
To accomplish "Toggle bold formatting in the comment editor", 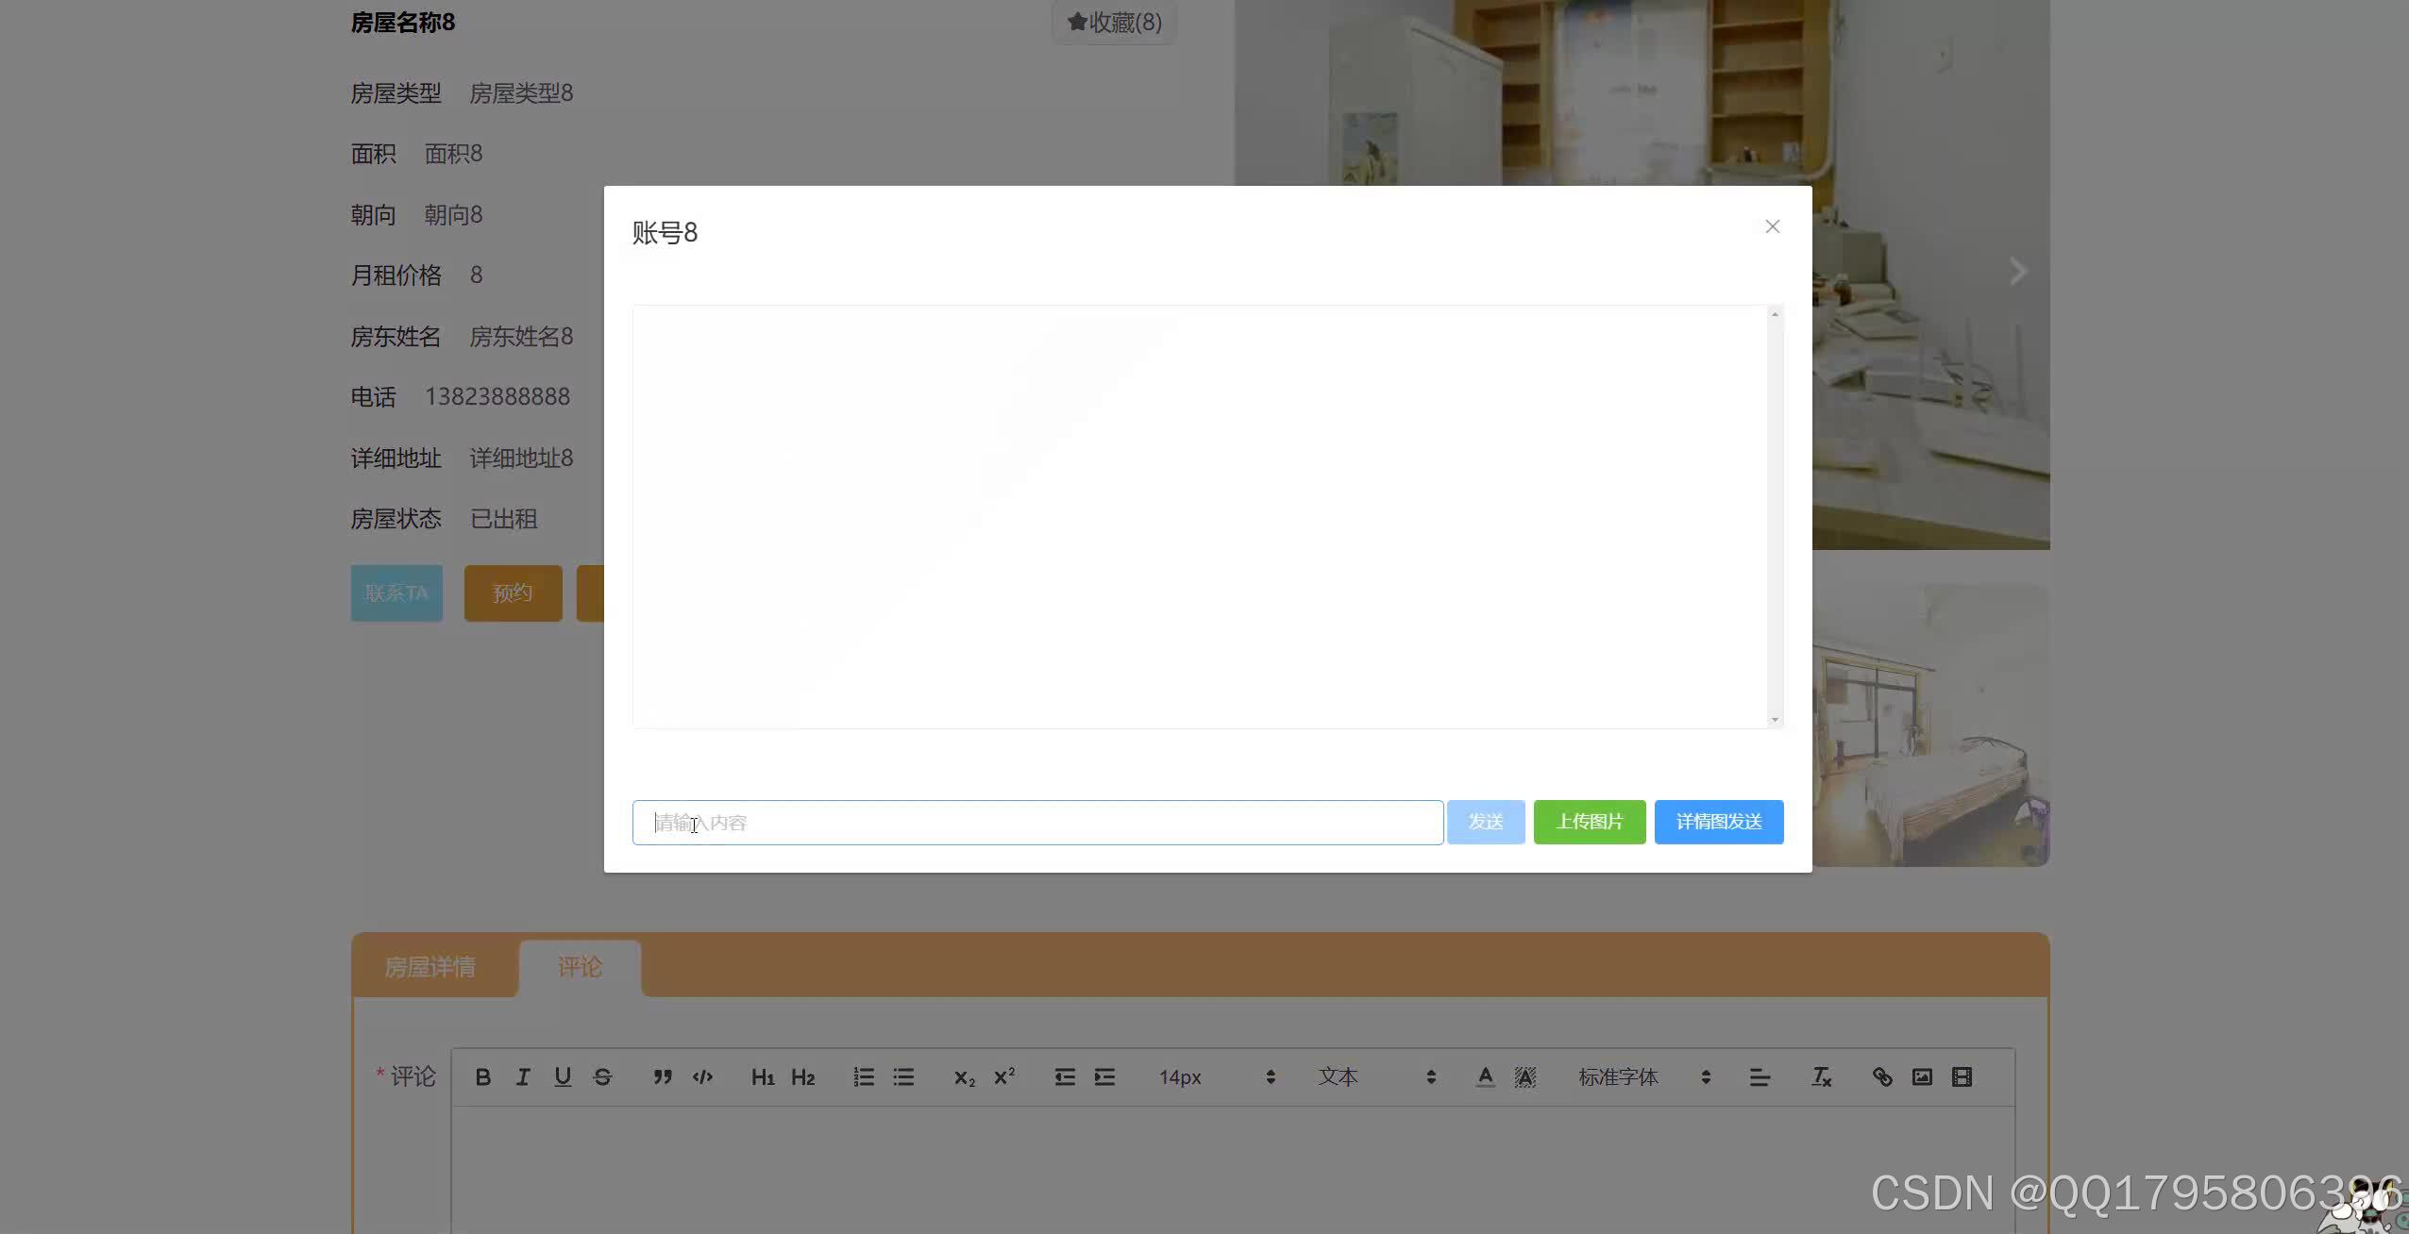I will pos(483,1076).
